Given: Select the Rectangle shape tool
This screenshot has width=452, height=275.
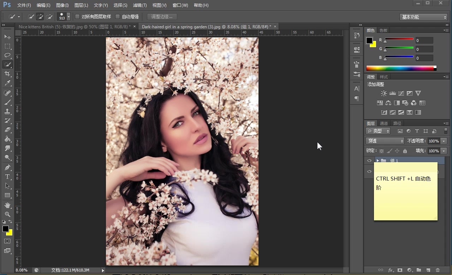Looking at the screenshot, I should 7,195.
